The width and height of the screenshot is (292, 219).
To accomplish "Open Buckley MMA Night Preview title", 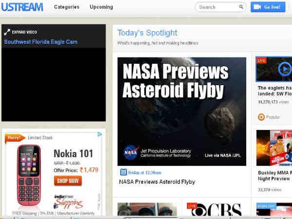I will point(275,176).
